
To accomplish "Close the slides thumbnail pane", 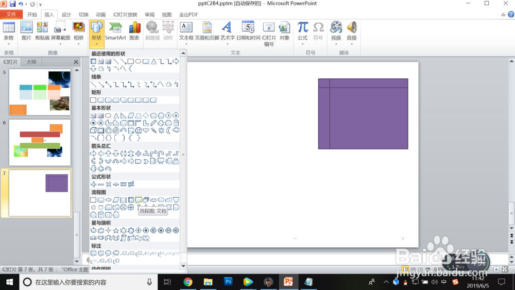I will click(x=76, y=62).
